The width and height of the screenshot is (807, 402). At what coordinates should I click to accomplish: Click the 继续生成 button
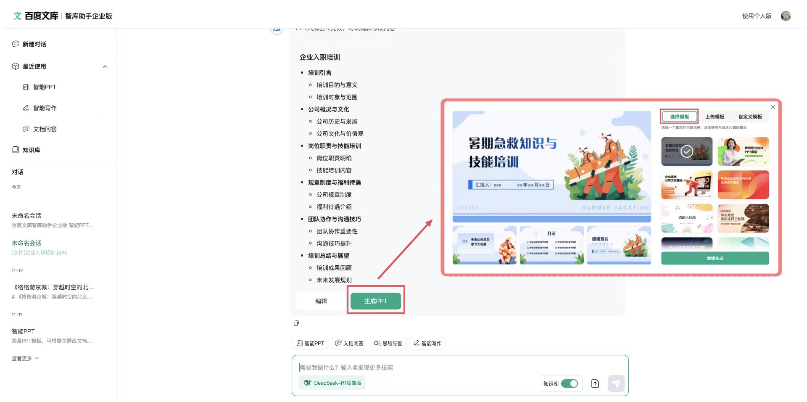point(715,258)
